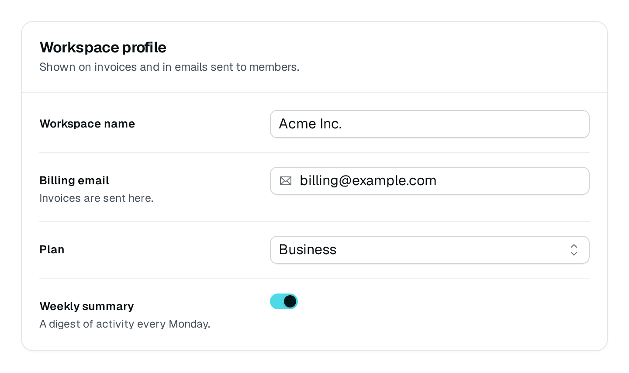Viewport: 629px width, 373px height.
Task: Click the Billing email label
Action: tap(74, 180)
